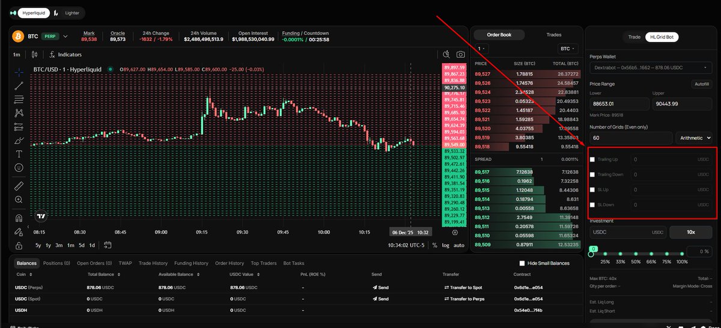Open the Open Orders (0) tab

(x=94, y=263)
